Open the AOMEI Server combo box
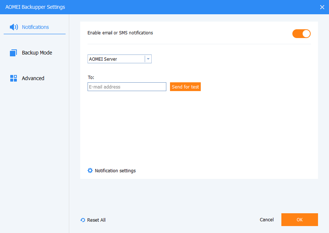Image resolution: width=329 pixels, height=233 pixels. click(116, 59)
